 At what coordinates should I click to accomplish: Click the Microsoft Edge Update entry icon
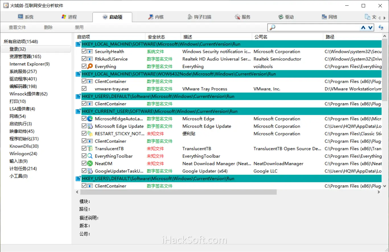[x=90, y=126]
